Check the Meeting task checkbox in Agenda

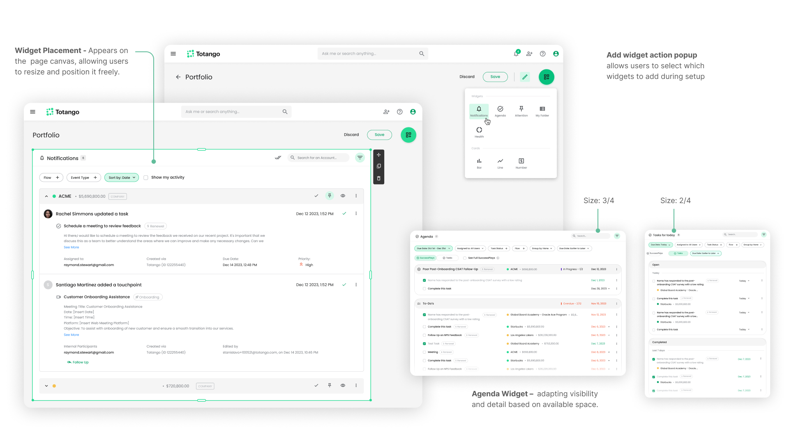[x=424, y=352]
